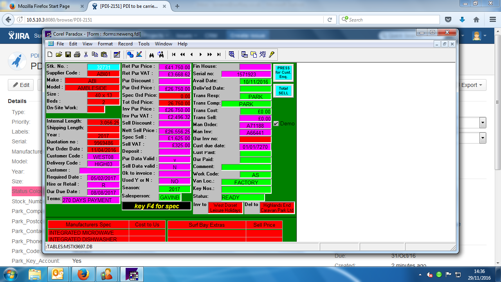
Task: Print the form with the printer icon
Action: [77, 54]
